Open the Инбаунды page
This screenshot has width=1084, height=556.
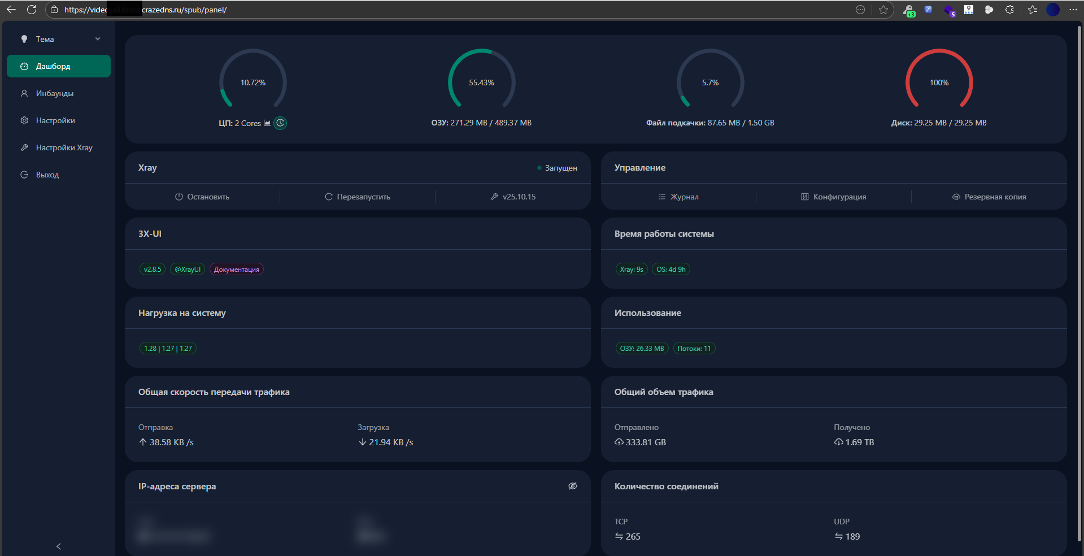click(x=55, y=93)
